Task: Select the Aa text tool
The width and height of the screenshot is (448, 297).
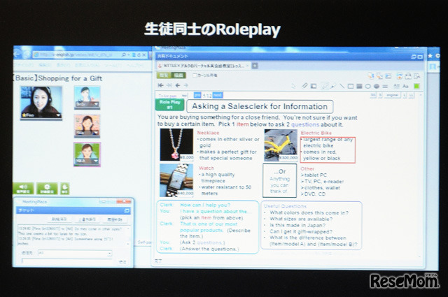Action: tap(405, 86)
